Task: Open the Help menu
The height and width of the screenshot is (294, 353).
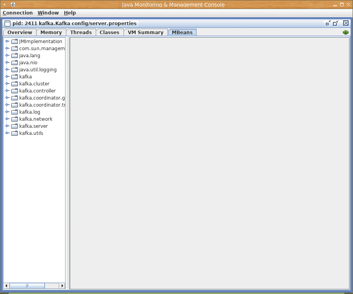Action: [x=70, y=13]
